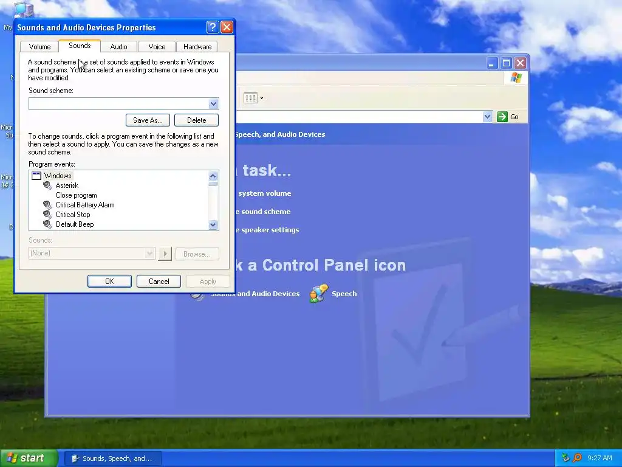Screen dimensions: 622x467
Task: Click the Speech link in Control Panel
Action: coord(344,294)
